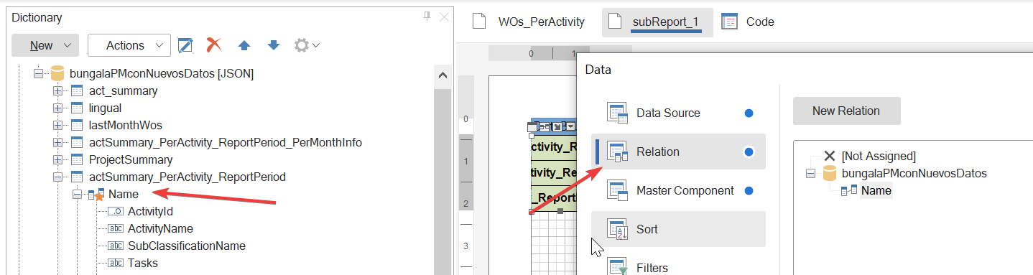This screenshot has width=1033, height=275.
Task: Click the red Delete icon in Dictionary toolbar
Action: (214, 45)
